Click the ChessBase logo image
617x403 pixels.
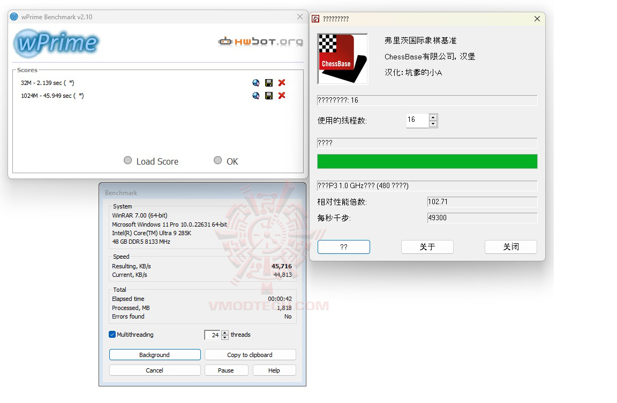click(x=343, y=59)
